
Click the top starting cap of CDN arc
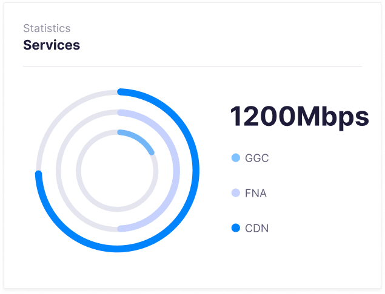121,93
